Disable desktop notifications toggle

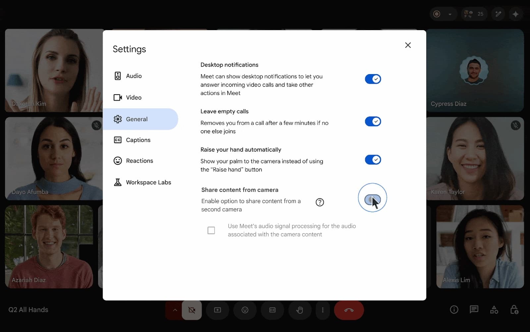click(x=373, y=79)
